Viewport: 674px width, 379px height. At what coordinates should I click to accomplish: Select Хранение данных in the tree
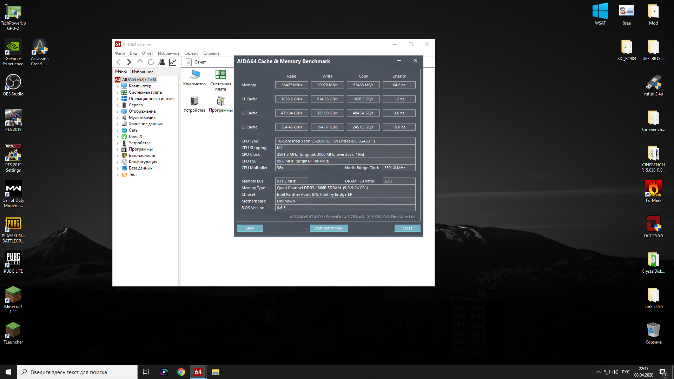145,124
